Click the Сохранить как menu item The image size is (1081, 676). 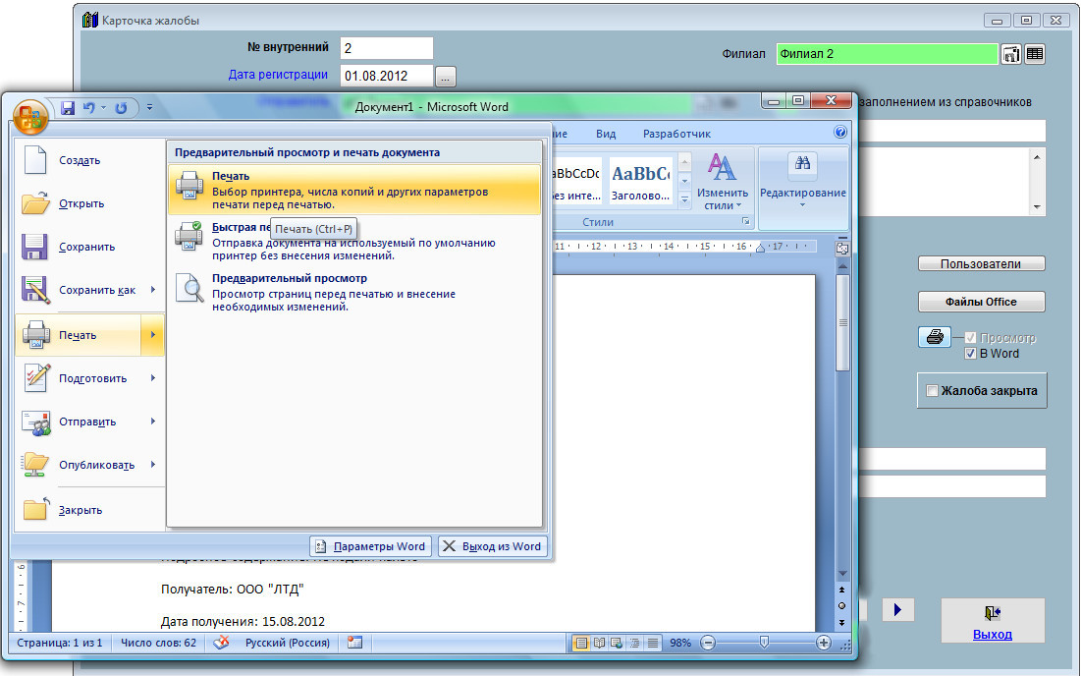(x=79, y=291)
